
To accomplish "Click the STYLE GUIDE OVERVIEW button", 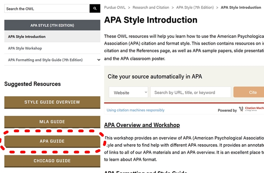I will click(52, 102).
